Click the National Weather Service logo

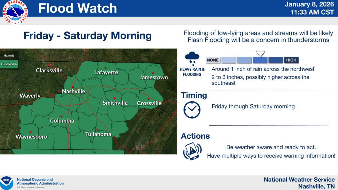15,12
